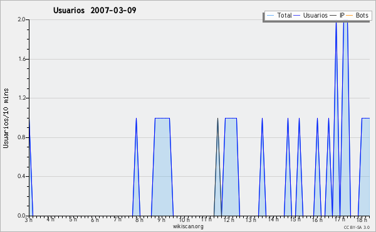Click the IP legend entry
Image resolution: width=376 pixels, height=232 pixels.
337,15
